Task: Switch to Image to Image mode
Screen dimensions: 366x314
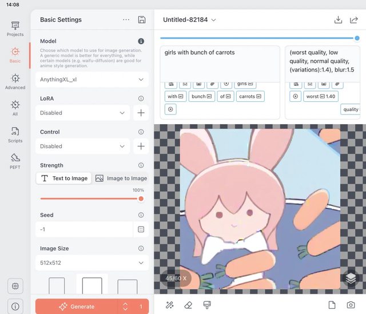Action: 121,178
